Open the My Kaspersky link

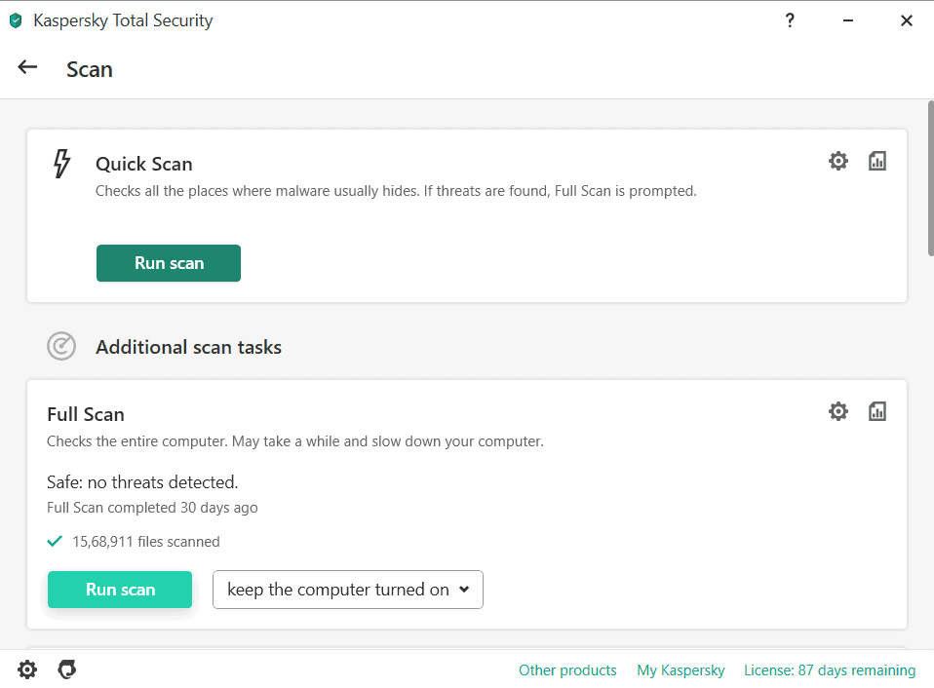681,670
